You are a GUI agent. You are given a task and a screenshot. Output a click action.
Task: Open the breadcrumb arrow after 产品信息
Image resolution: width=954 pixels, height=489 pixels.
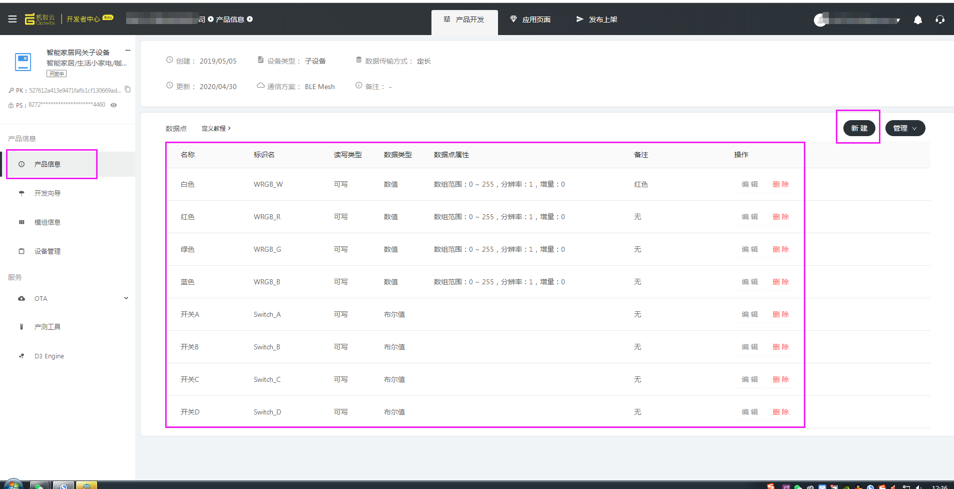[250, 19]
